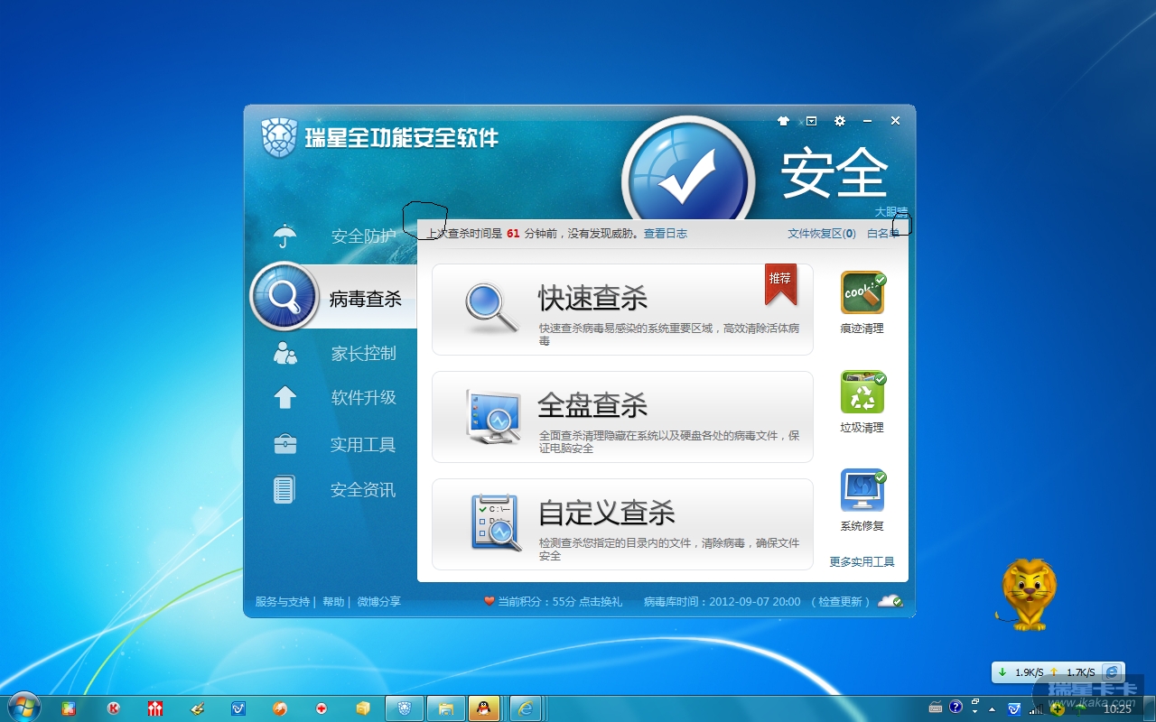1156x722 pixels.
Task: Open the settings gear in Rising title bar
Action: point(840,121)
